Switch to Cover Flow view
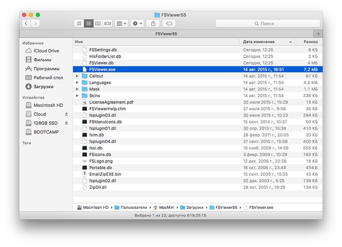This screenshot has height=247, width=342. point(108,23)
